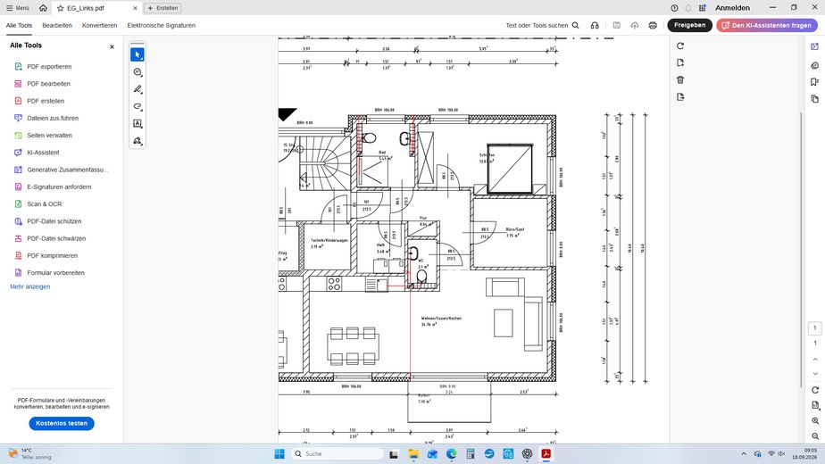This screenshot has height=464, width=825.
Task: Click the taskbar Suche search box
Action: coord(337,454)
